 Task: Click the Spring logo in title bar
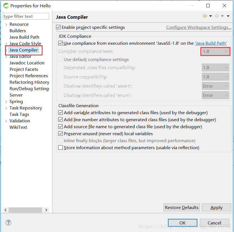coord(6,6)
